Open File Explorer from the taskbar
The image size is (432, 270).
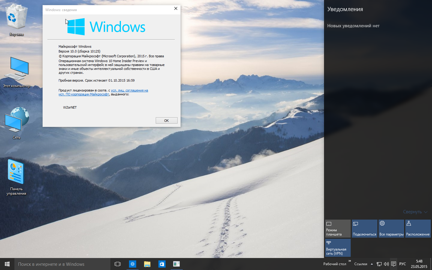[x=147, y=264]
